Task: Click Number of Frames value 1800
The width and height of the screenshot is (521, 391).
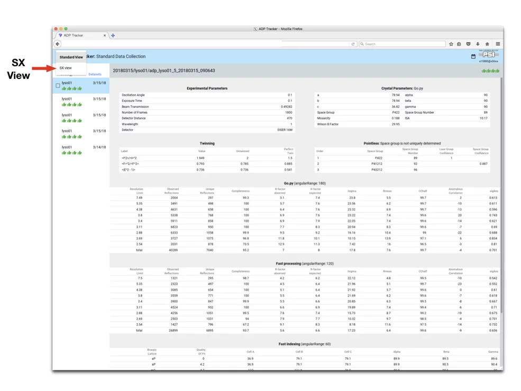Action: pyautogui.click(x=289, y=113)
